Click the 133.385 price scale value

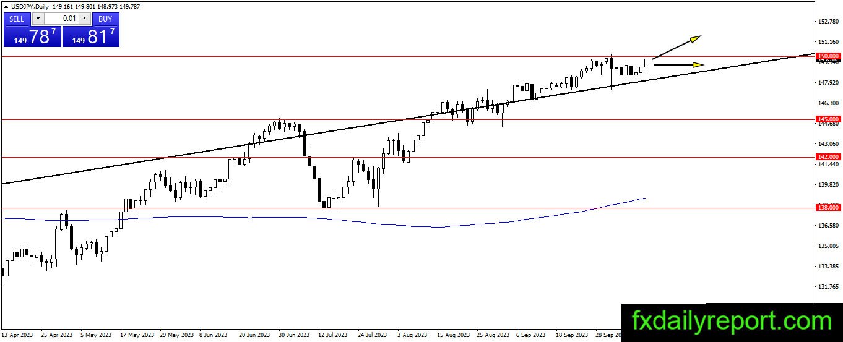[828, 267]
